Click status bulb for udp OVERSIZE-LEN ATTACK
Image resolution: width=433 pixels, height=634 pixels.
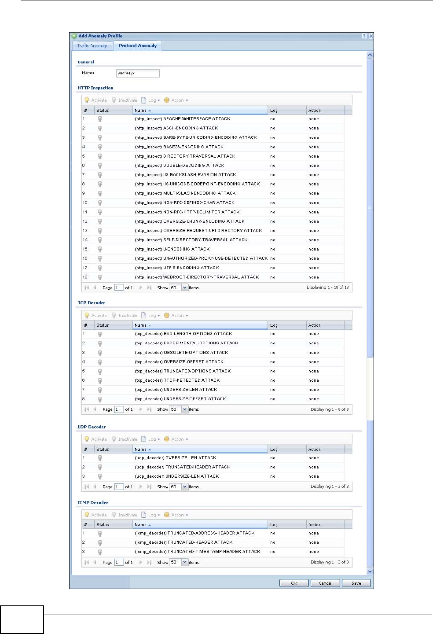coord(100,458)
